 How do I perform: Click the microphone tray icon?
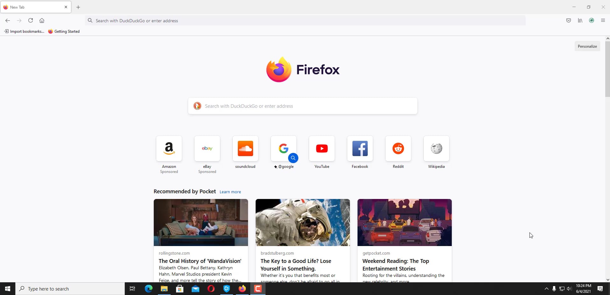click(x=554, y=289)
